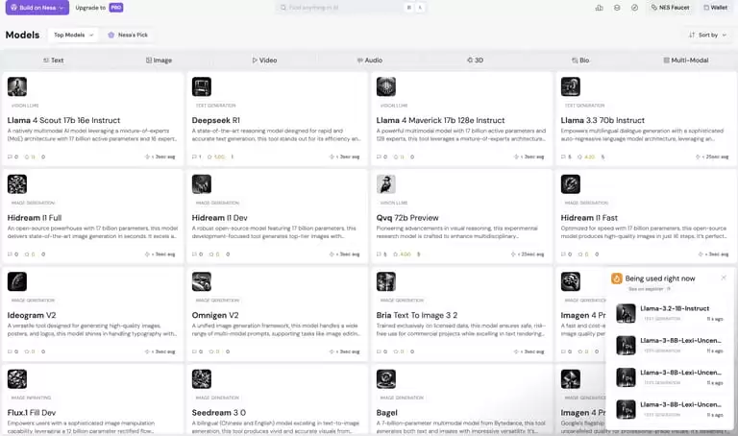Open the NES Faucet button
Screen dimensions: 738x436
[x=670, y=8]
